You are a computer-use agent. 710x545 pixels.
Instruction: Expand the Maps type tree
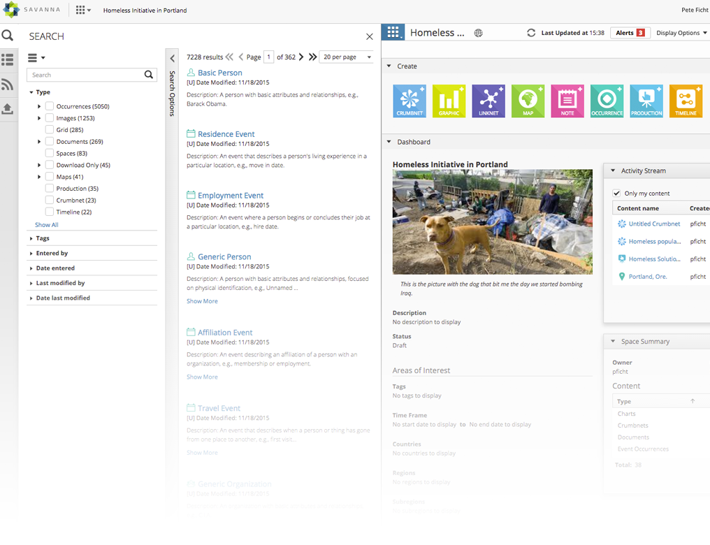(x=39, y=177)
